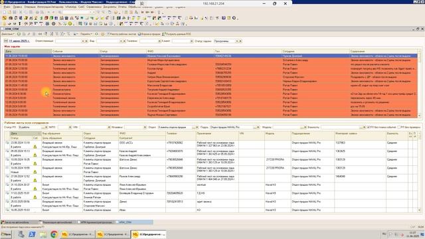Click document icon of 25.03.2025 worksheet row
425x239 pixels.
7,202
